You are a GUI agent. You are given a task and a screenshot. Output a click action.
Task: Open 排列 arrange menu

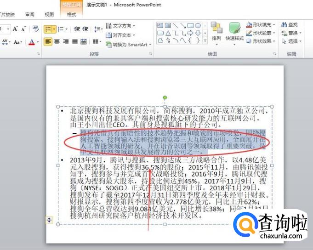tap(216, 33)
